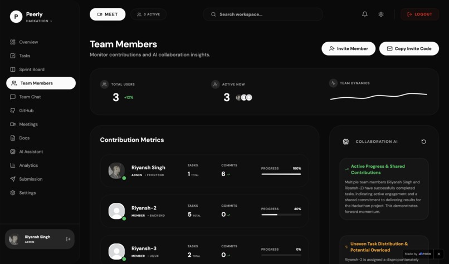Go to Sprint Board
The width and height of the screenshot is (449, 264).
point(41,69)
